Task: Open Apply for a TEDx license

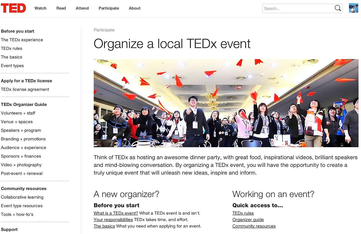Action: pyautogui.click(x=27, y=81)
